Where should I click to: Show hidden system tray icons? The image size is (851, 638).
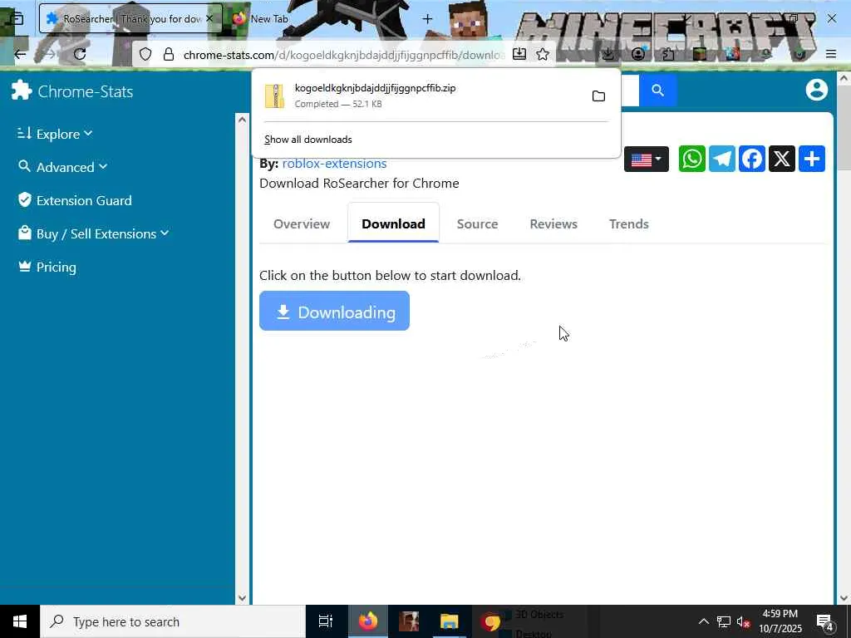(x=703, y=621)
